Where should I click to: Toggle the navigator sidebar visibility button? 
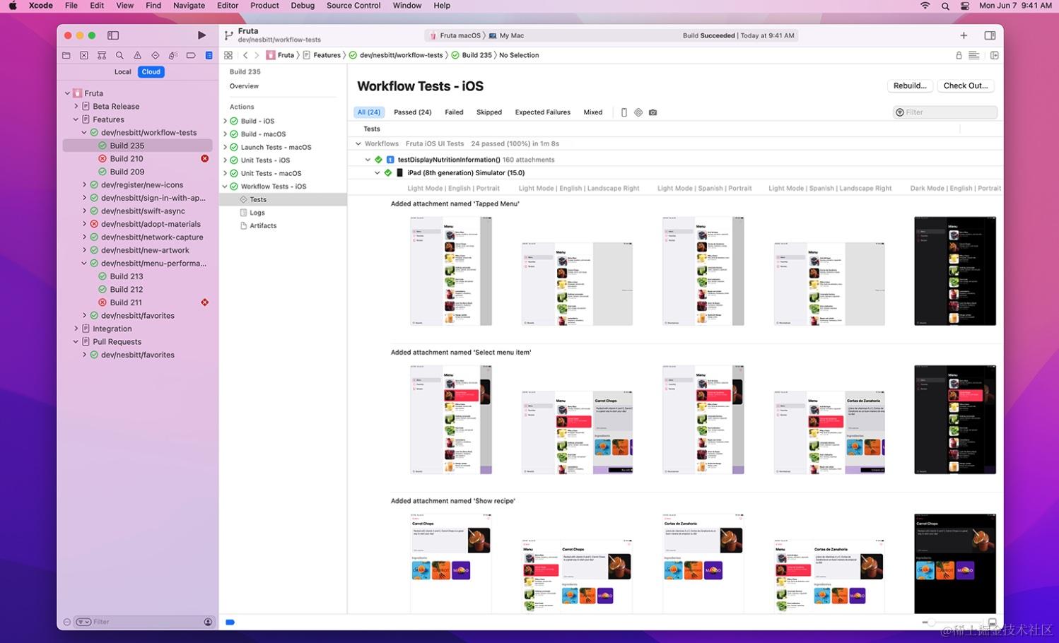(113, 35)
